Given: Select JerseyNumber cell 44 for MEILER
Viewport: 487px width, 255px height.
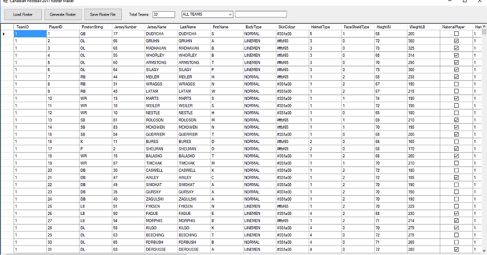Looking at the screenshot, I should tap(128, 77).
